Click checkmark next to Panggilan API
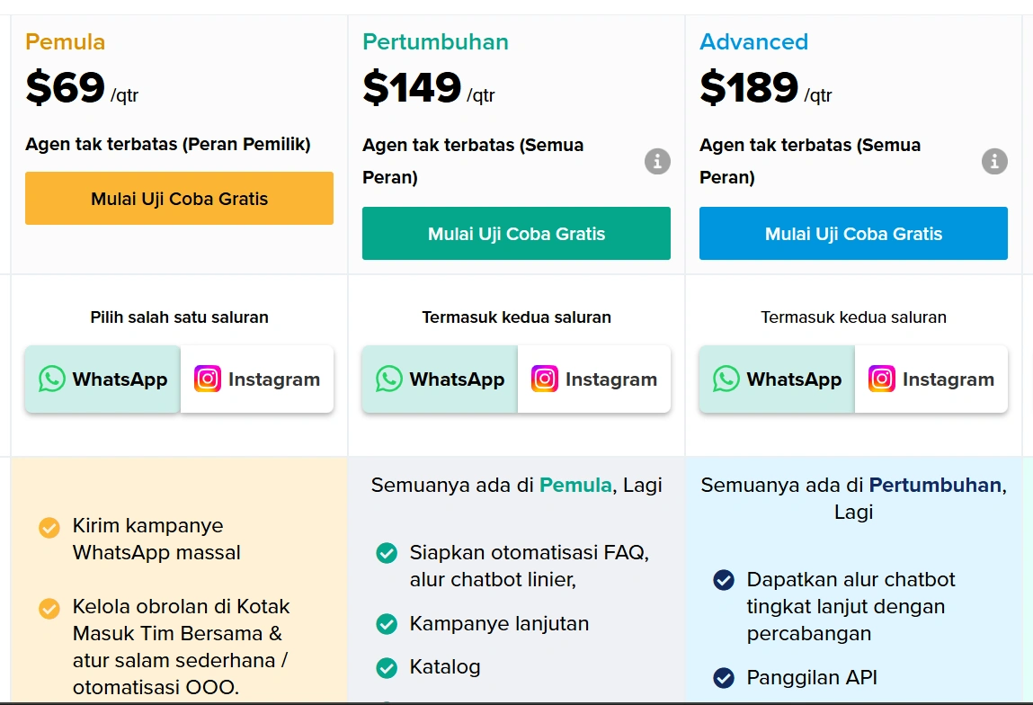The image size is (1033, 705). [x=724, y=678]
